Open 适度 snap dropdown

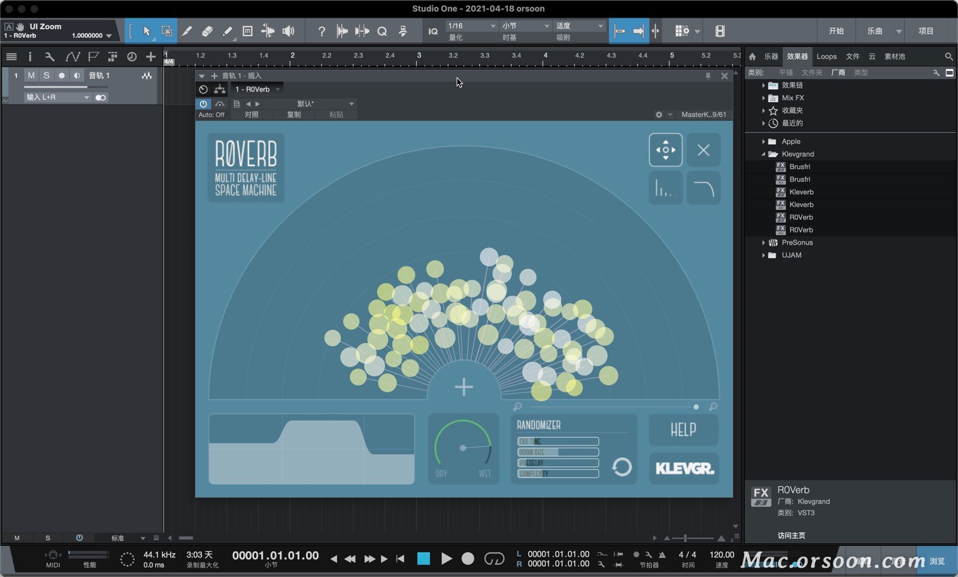pos(580,26)
